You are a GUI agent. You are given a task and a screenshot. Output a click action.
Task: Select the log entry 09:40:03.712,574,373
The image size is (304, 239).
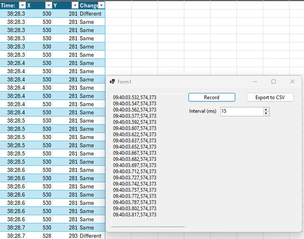pos(135,172)
